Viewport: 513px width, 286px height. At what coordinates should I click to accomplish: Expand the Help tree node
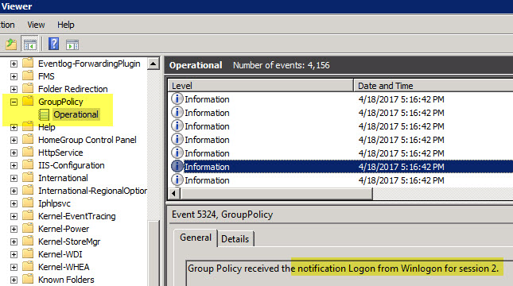point(14,127)
